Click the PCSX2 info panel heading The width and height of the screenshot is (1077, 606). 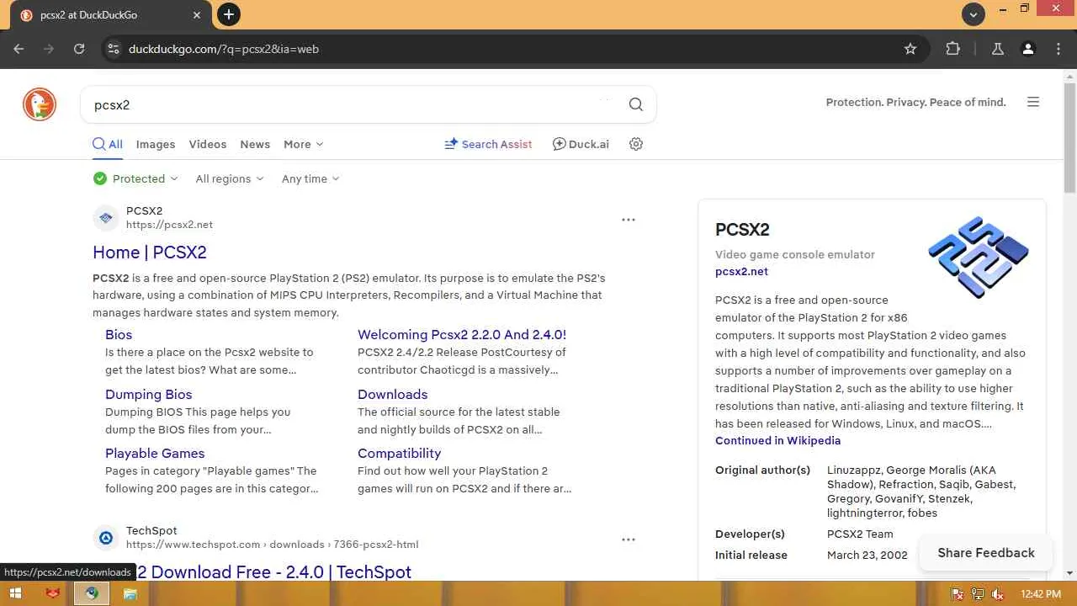(x=742, y=229)
